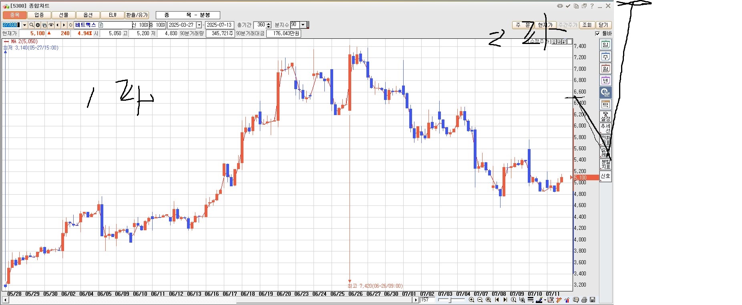The height and width of the screenshot is (305, 742).
Task: Click the stock code input field
Action: 12,25
